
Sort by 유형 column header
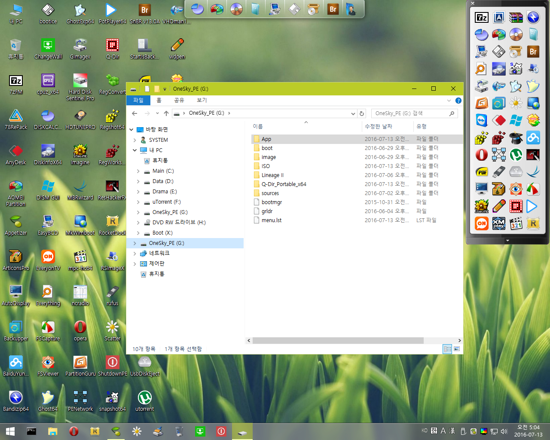(438, 126)
